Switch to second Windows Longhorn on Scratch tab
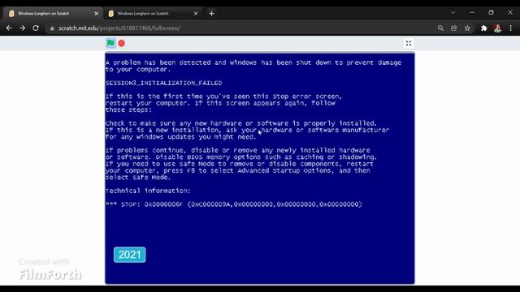 [153, 14]
